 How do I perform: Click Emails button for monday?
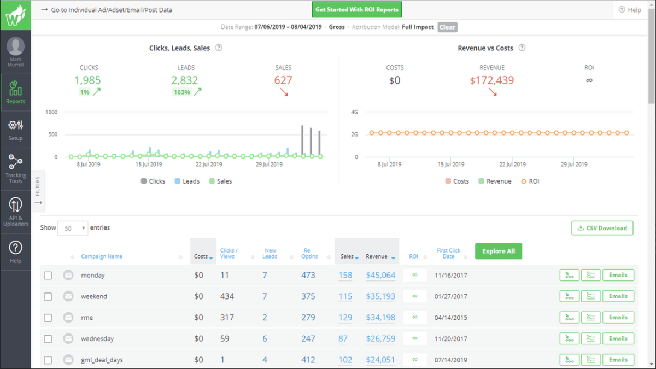pyautogui.click(x=618, y=275)
